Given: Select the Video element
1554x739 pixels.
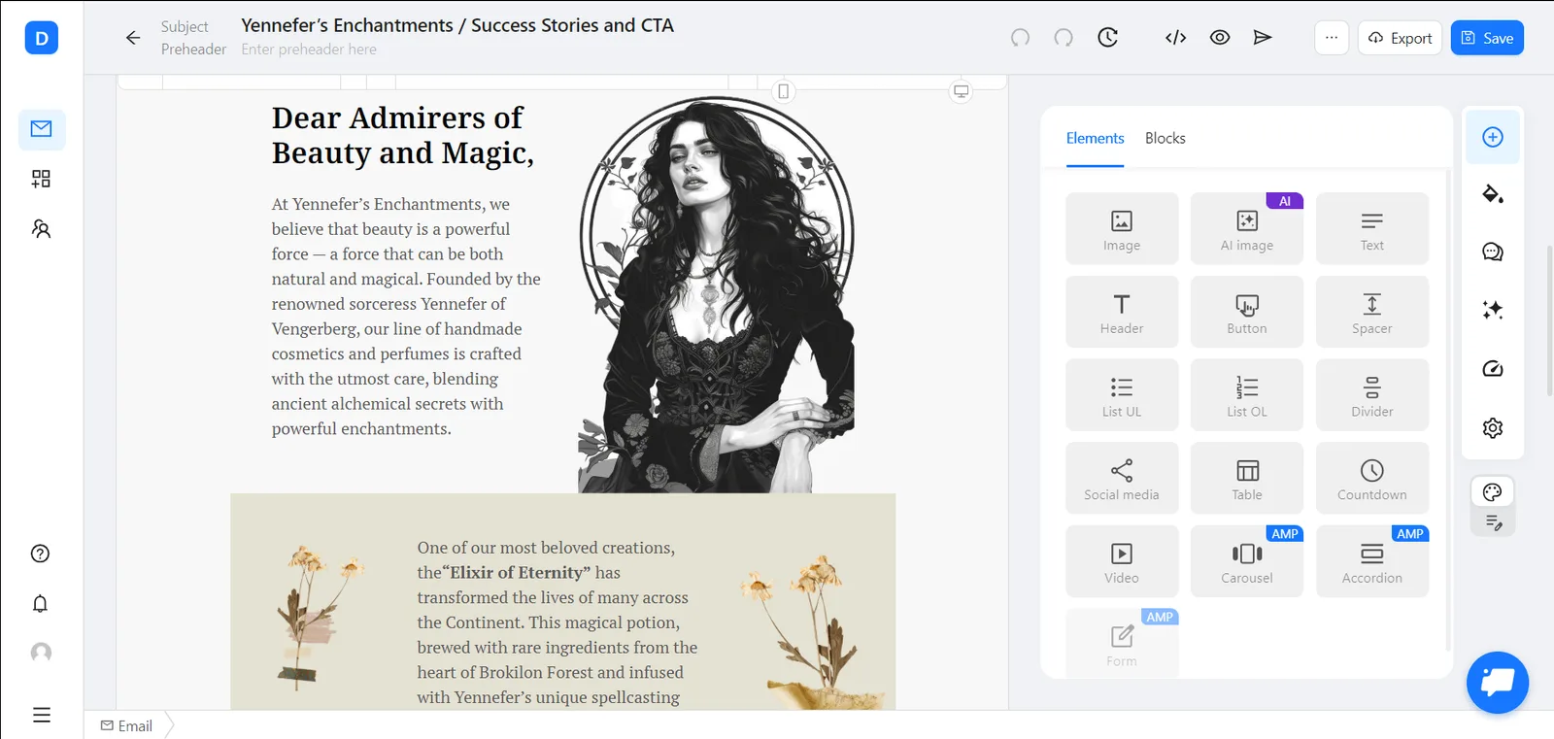Looking at the screenshot, I should pos(1122,561).
